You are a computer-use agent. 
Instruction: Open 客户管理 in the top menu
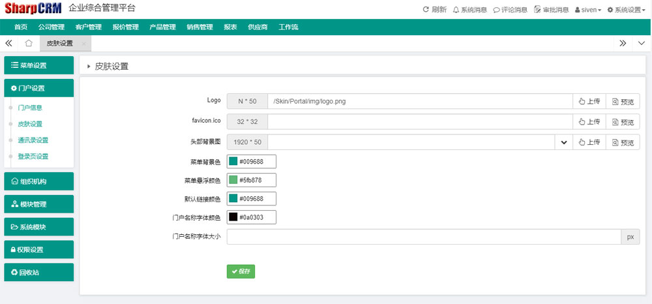coord(88,27)
